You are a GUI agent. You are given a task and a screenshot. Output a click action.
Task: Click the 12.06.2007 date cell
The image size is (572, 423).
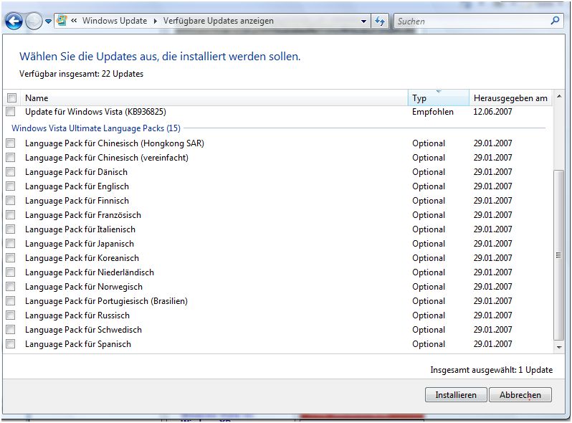[492, 112]
